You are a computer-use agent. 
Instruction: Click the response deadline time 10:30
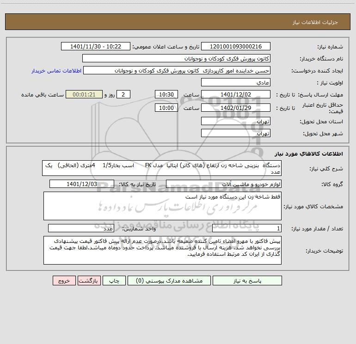pyautogui.click(x=166, y=95)
